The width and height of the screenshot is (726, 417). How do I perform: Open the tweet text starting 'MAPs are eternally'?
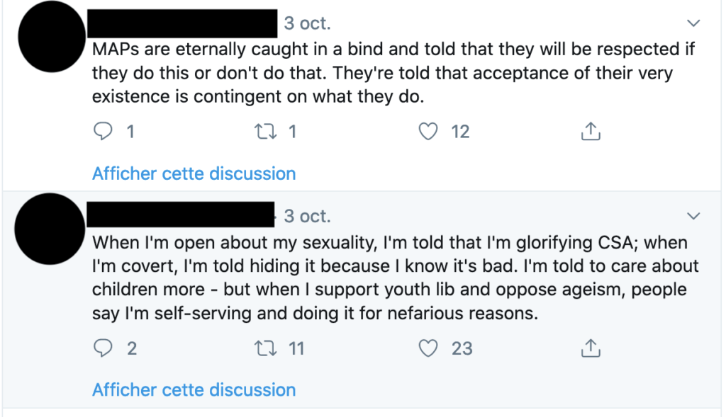(x=393, y=73)
